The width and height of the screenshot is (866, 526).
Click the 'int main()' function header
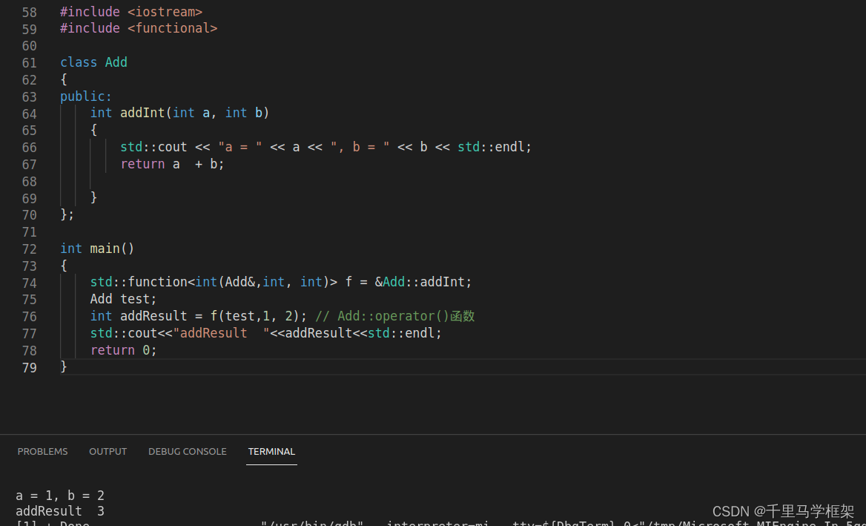coord(97,249)
